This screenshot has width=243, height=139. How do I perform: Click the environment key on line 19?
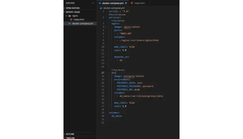click(x=122, y=80)
